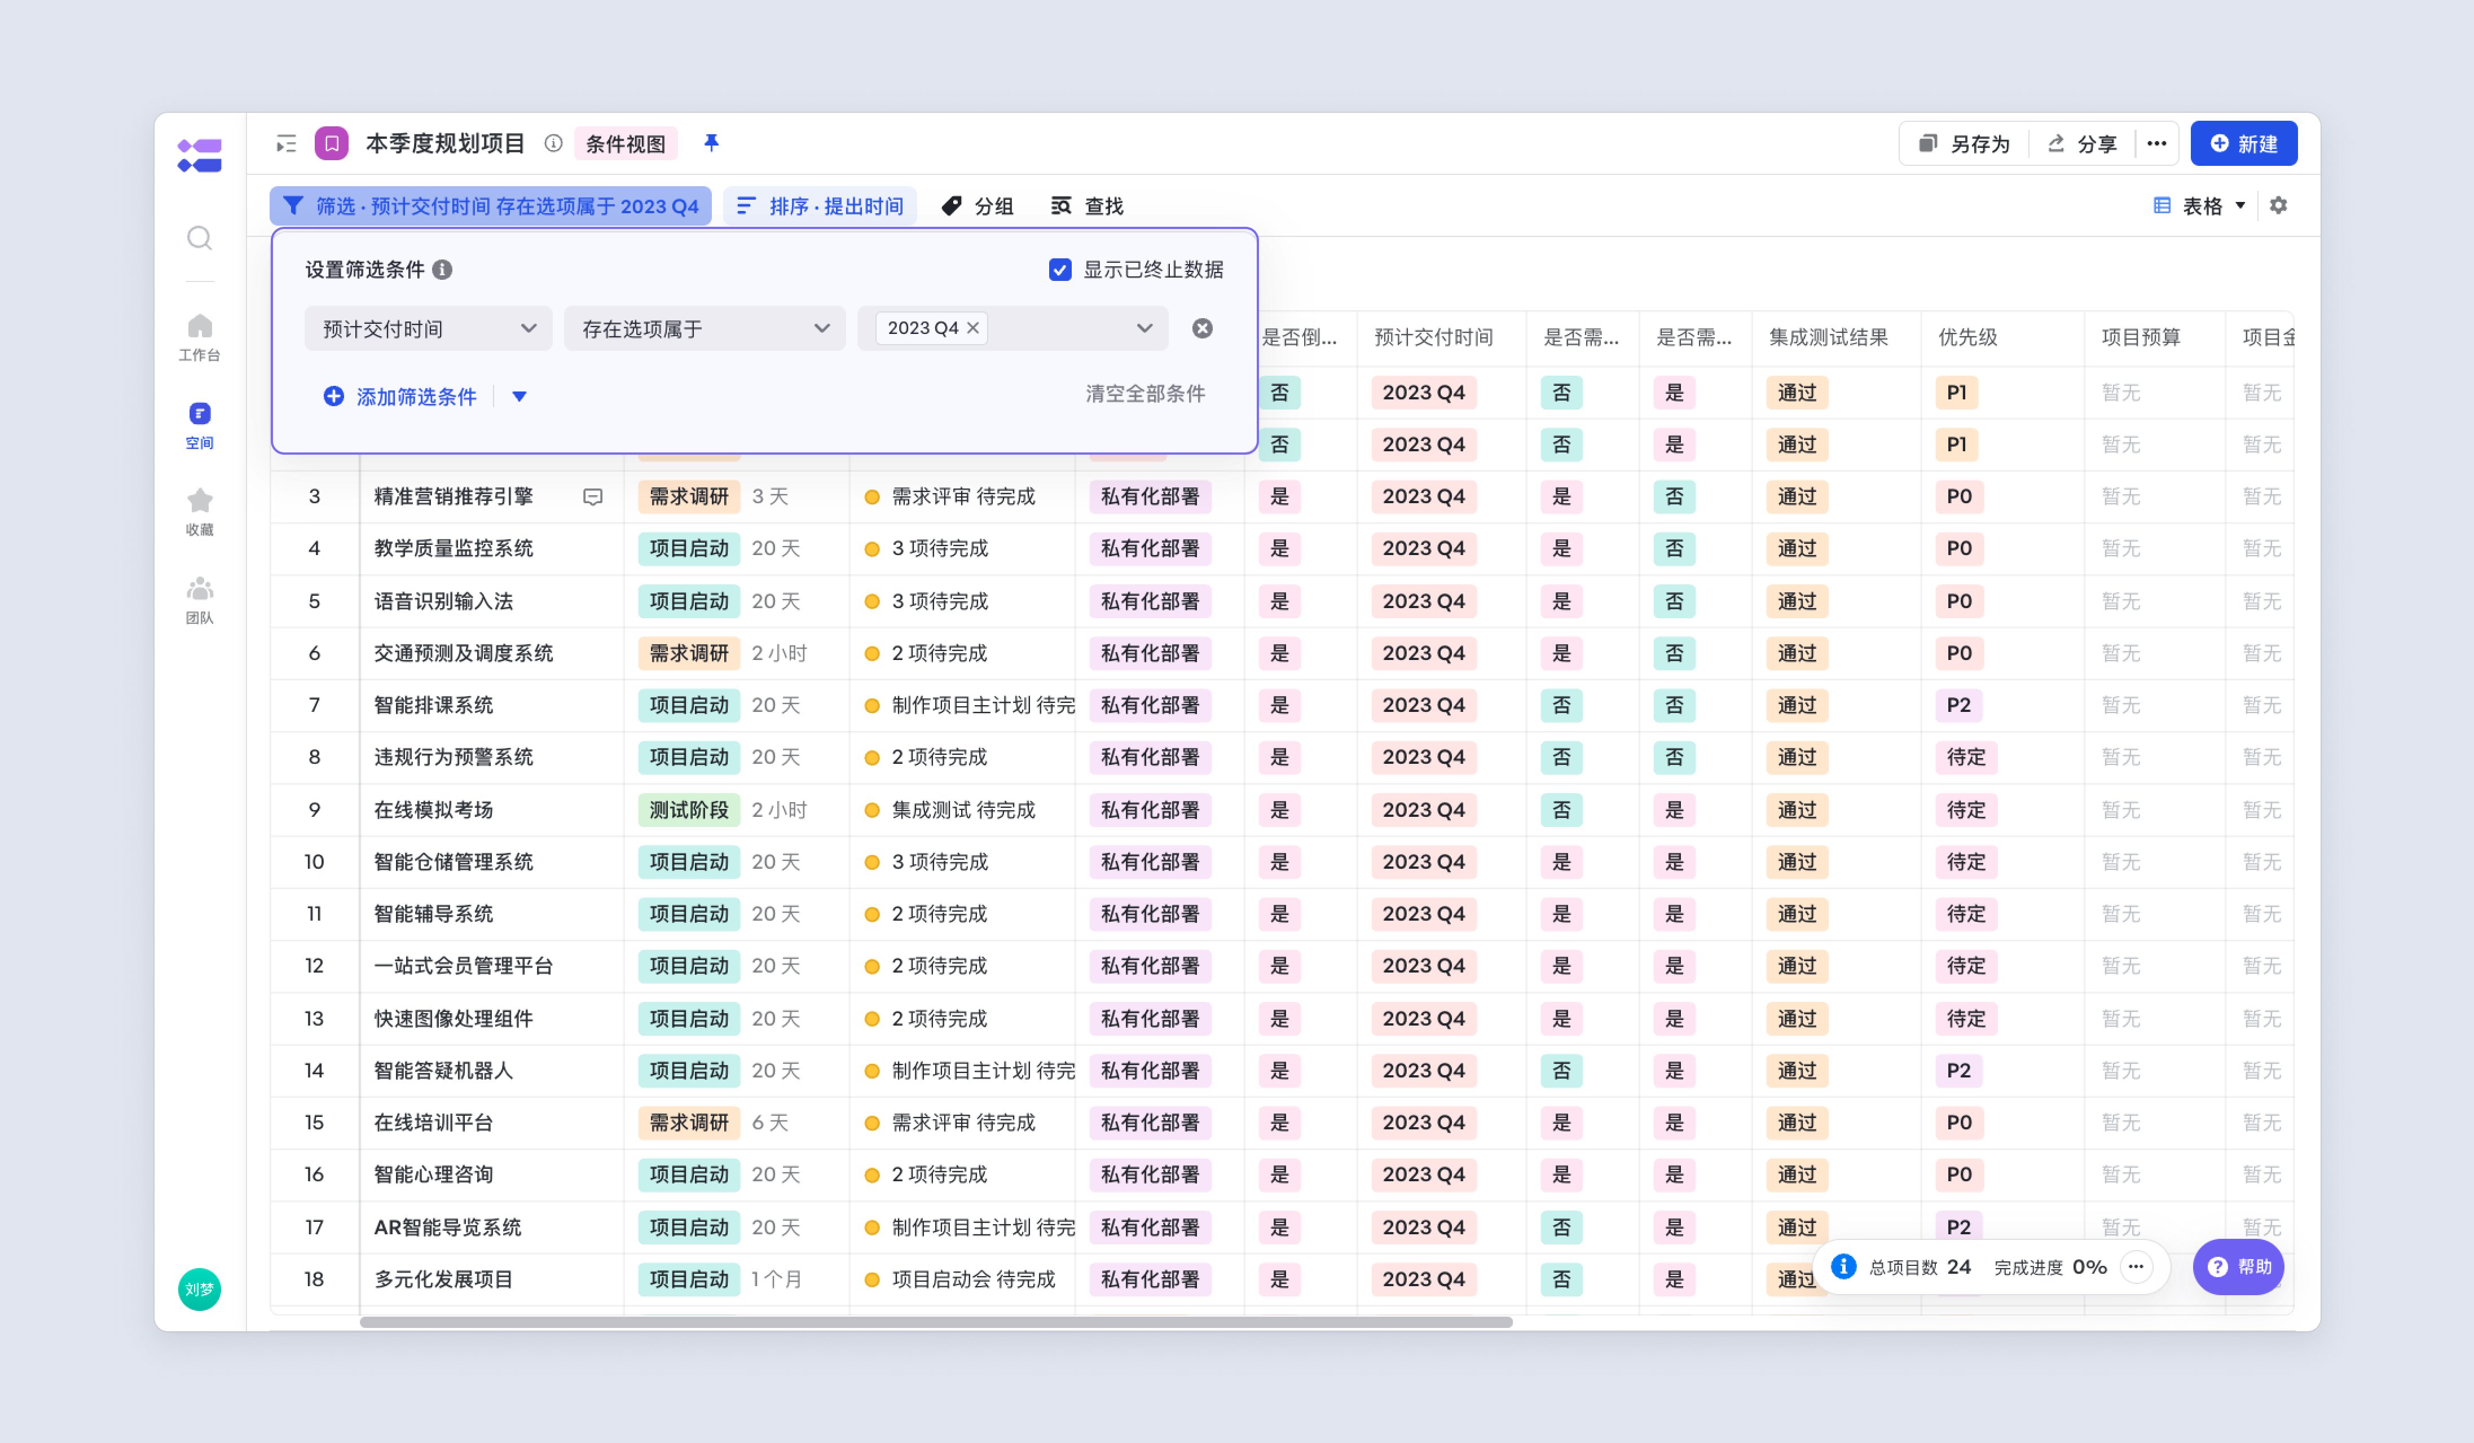
Task: Pin the view with the pushpin icon
Action: tap(712, 143)
